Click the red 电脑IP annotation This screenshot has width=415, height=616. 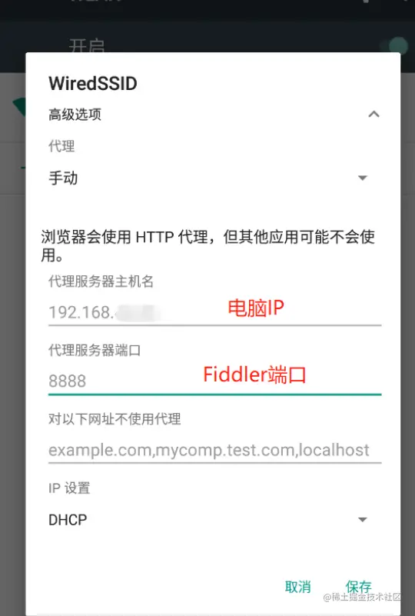(x=256, y=308)
